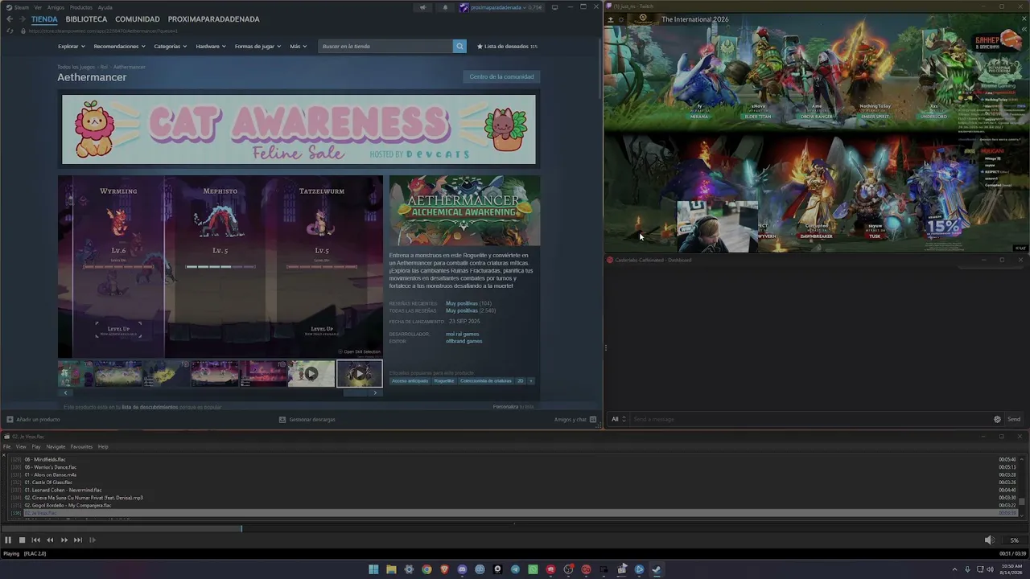Open Gestionar descargas
The width and height of the screenshot is (1030, 579).
307,420
